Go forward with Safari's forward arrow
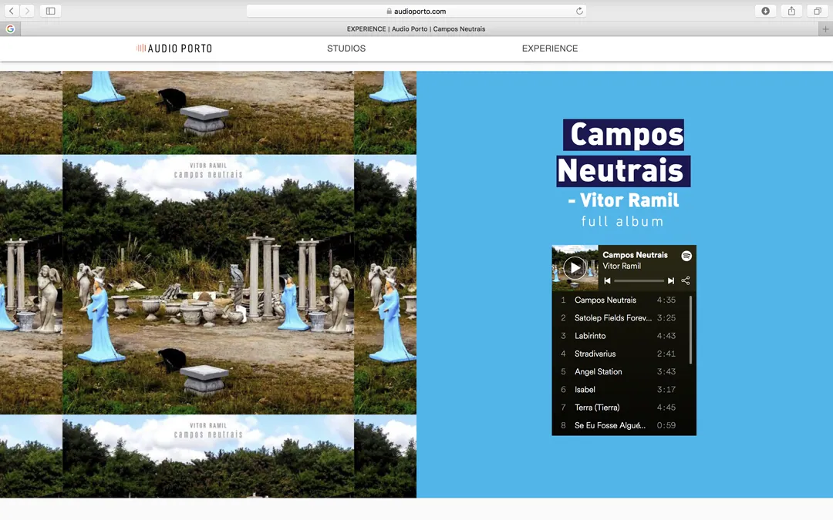Viewport: 833px width, 520px height. tap(27, 11)
